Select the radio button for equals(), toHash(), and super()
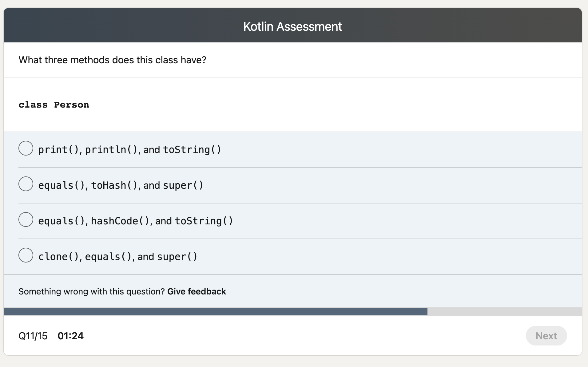 [x=26, y=184]
